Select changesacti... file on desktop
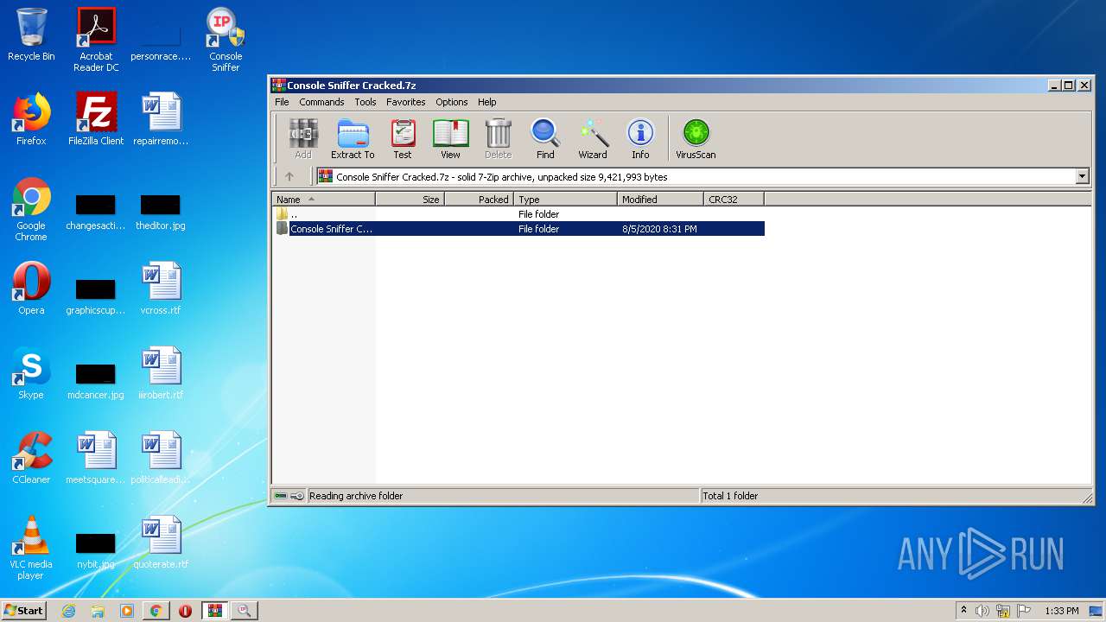 (96, 213)
